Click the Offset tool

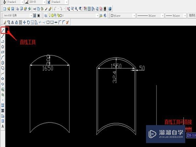(17, 22)
